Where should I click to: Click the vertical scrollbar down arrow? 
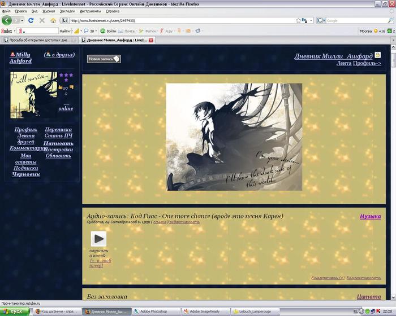[x=393, y=297]
